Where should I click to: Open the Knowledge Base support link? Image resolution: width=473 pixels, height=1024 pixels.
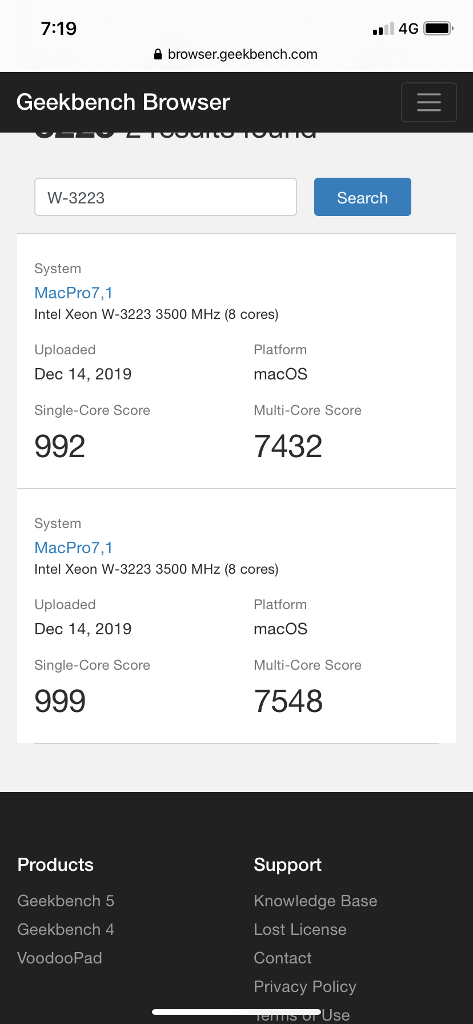(x=315, y=901)
